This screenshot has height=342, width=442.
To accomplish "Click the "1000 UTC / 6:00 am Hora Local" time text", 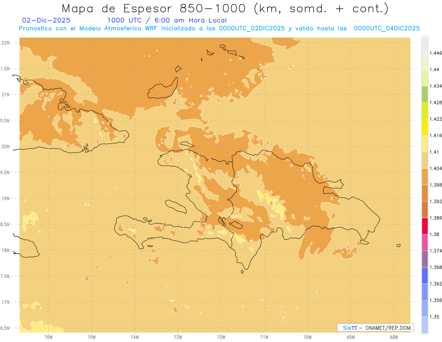I will point(167,20).
